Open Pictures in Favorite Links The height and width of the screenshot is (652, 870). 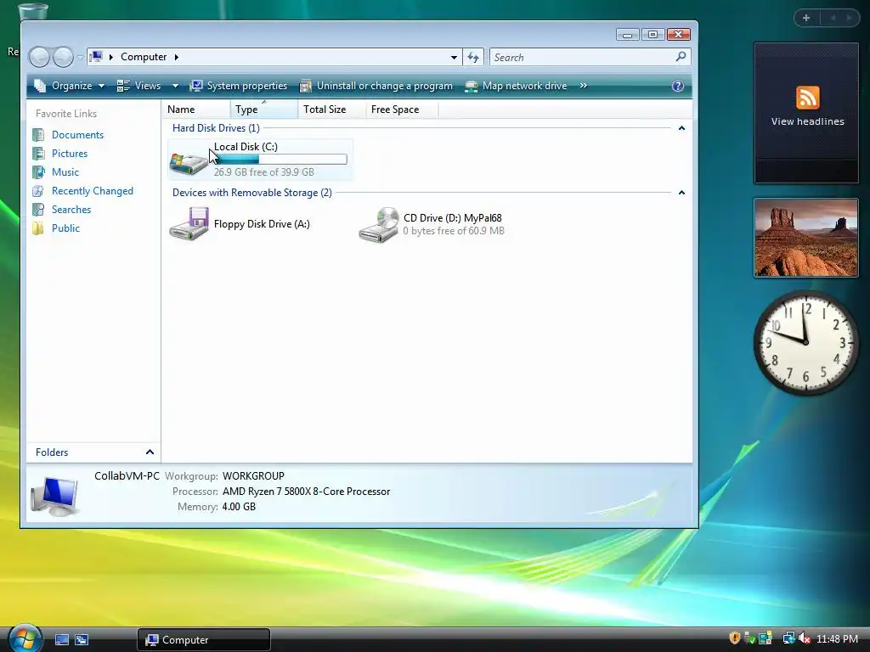tap(70, 154)
